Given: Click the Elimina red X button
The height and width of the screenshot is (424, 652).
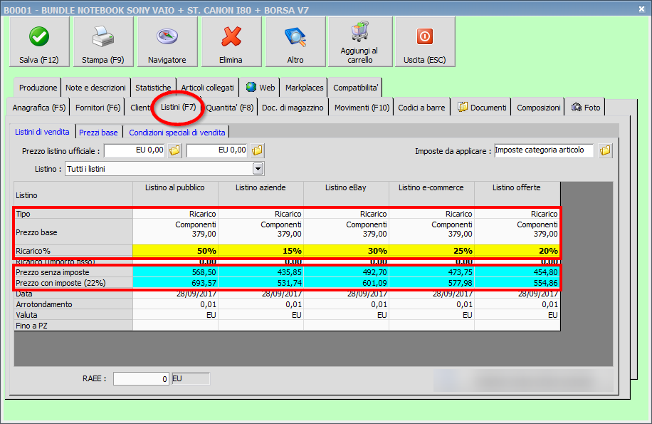Looking at the screenshot, I should 231,42.
